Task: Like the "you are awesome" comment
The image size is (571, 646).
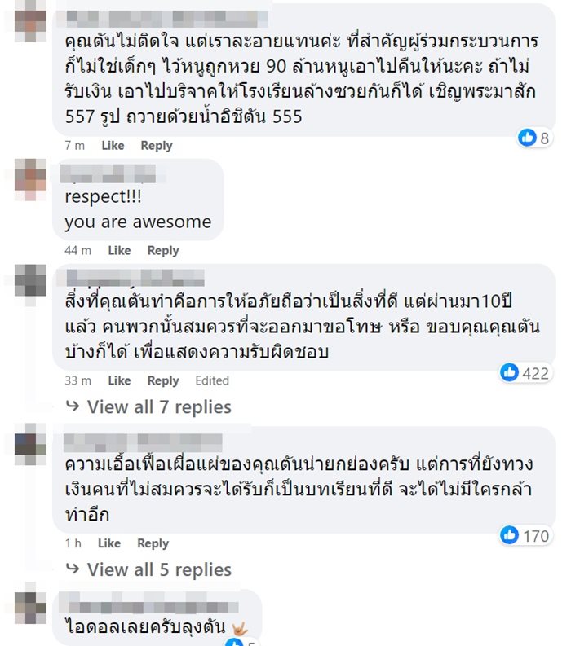Action: pyautogui.click(x=119, y=250)
